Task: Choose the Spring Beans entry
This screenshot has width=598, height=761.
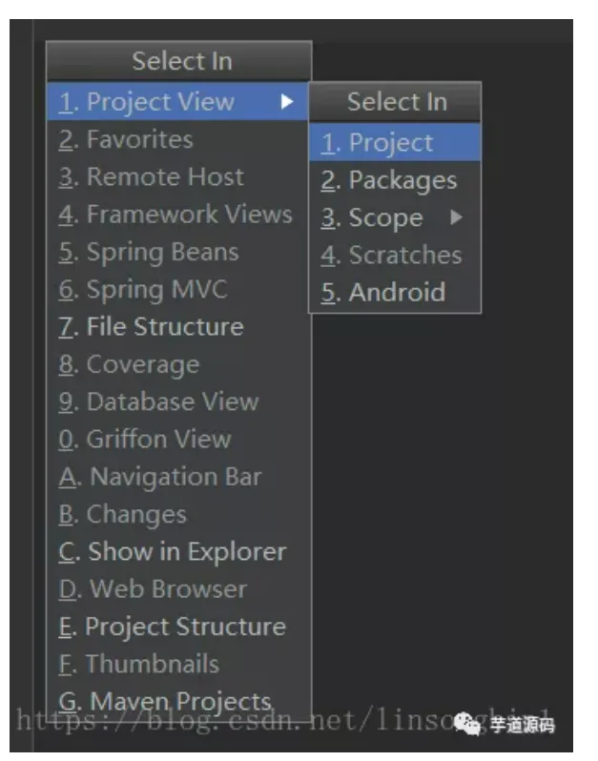Action: coord(178,252)
